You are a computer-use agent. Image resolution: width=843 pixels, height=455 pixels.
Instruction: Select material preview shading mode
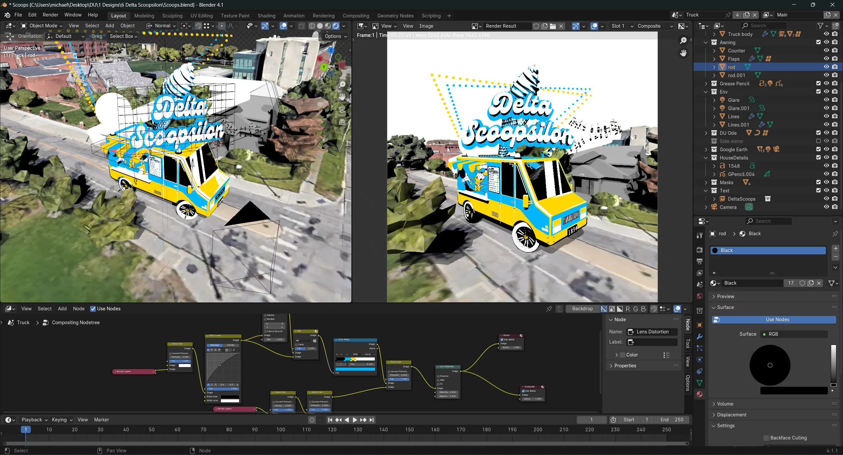click(328, 26)
